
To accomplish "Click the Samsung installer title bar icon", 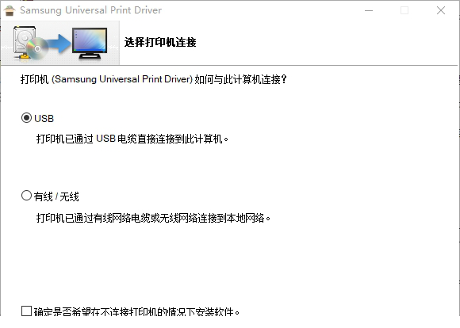I will pos(10,10).
